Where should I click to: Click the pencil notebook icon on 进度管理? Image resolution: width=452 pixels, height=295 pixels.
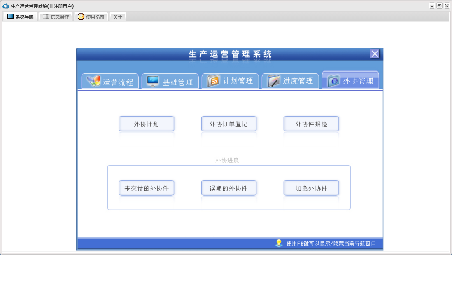pos(274,81)
